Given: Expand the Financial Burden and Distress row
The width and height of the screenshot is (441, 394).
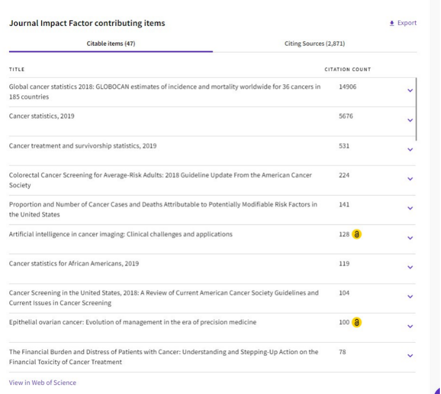Looking at the screenshot, I should pyautogui.click(x=409, y=356).
